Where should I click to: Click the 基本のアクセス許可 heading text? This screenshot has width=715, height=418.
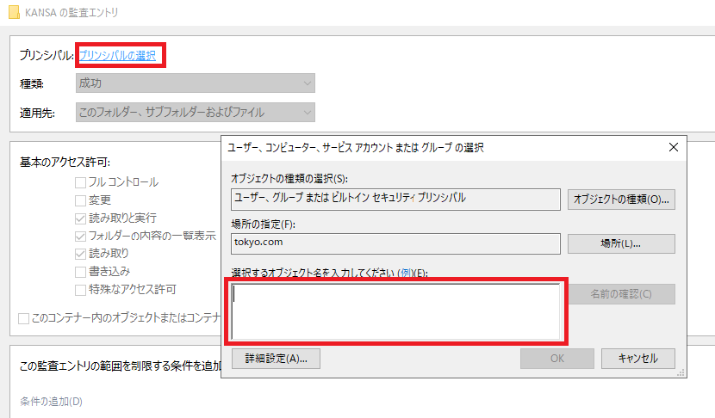(x=65, y=162)
